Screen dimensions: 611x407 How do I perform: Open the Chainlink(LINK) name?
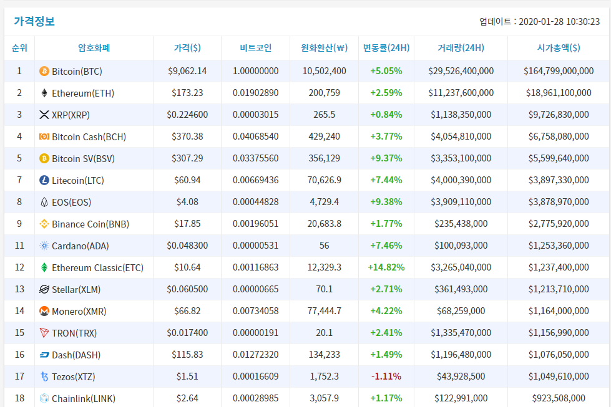click(84, 398)
